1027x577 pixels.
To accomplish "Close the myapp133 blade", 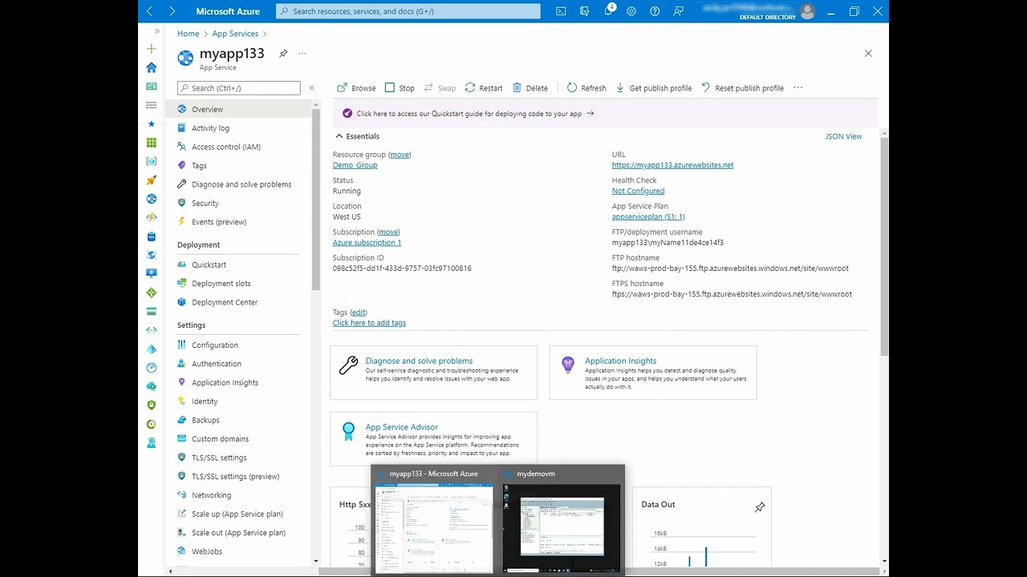I will 868,53.
